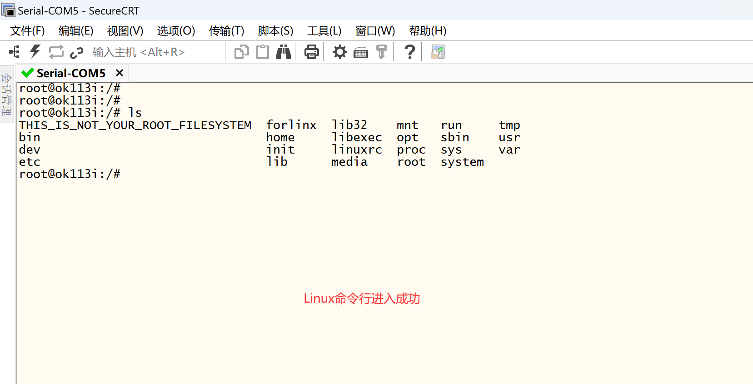
Task: Click the Public Key Assistant key icon
Action: coord(382,52)
